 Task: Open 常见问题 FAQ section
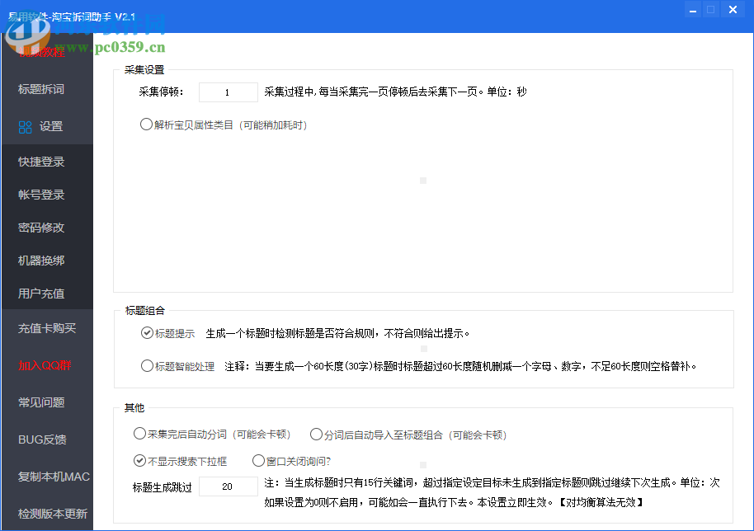pos(40,402)
